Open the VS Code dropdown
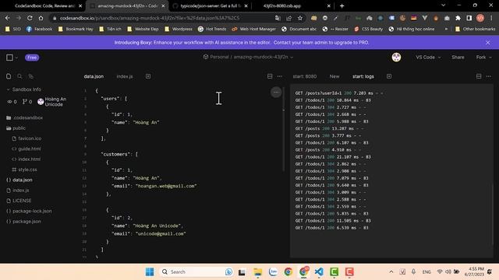This screenshot has height=280, width=499. pos(428,58)
